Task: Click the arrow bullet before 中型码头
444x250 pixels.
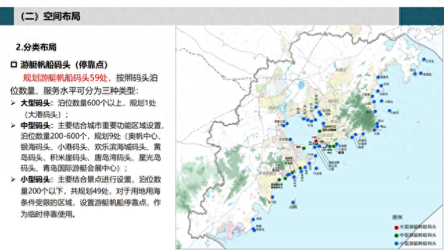Action: (x=13, y=125)
